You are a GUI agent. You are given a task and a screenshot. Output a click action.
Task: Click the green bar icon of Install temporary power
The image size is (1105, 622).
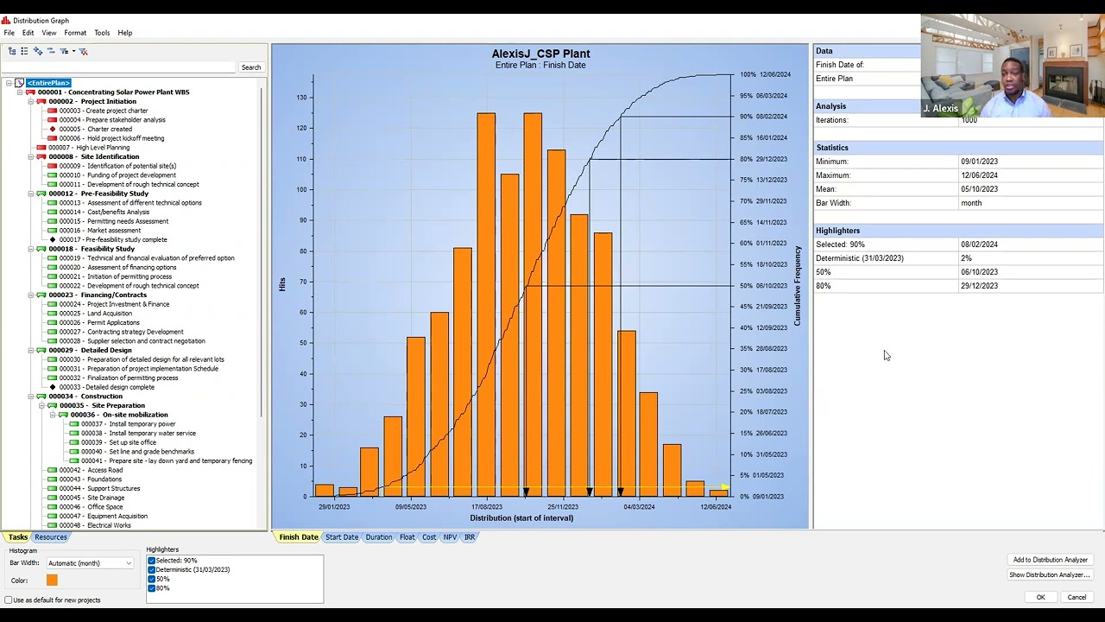(x=74, y=424)
